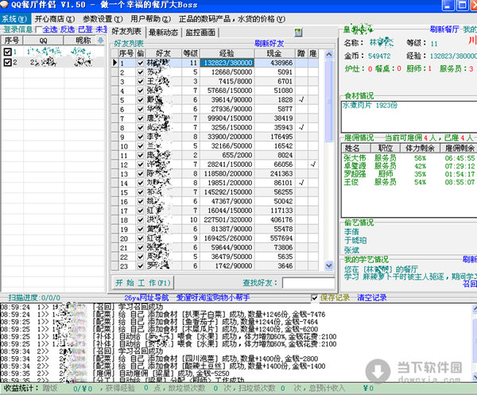This screenshot has width=477, height=395.
Task: Click friend list scrollbar down arrow
Action: 329,265
